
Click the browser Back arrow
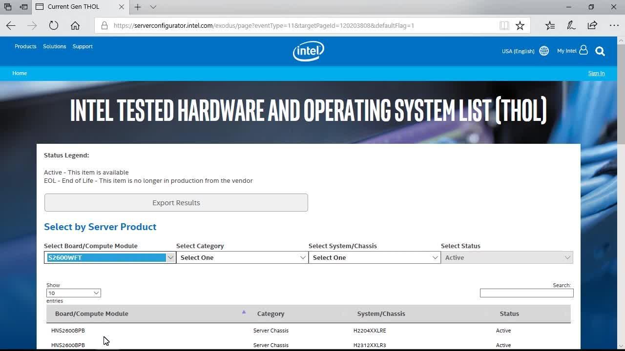[x=11, y=25]
